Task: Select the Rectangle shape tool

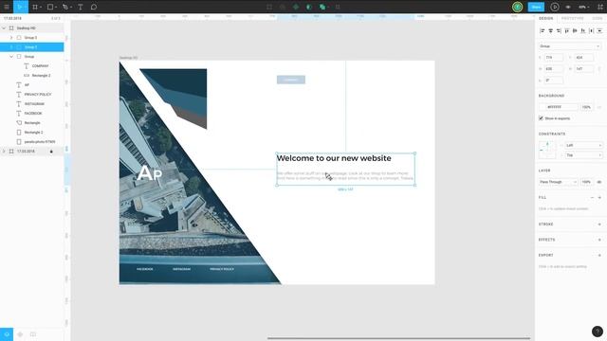Action: (x=50, y=7)
